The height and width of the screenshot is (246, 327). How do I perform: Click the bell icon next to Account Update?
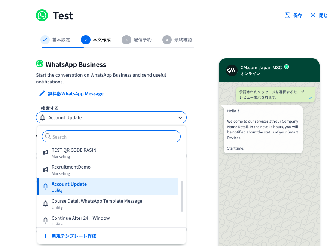[45, 187]
